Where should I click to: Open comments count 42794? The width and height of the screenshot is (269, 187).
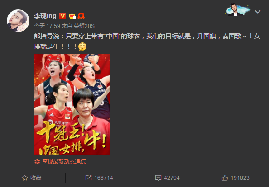[x=172, y=178]
